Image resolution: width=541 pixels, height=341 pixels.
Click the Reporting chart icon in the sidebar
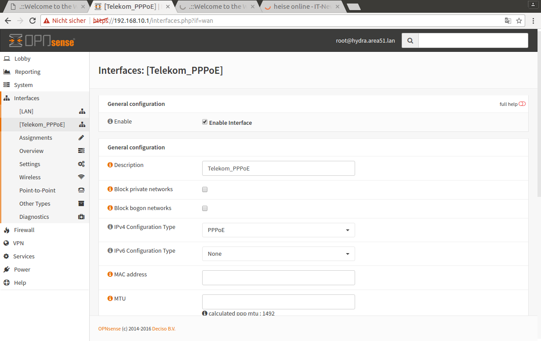(x=7, y=72)
